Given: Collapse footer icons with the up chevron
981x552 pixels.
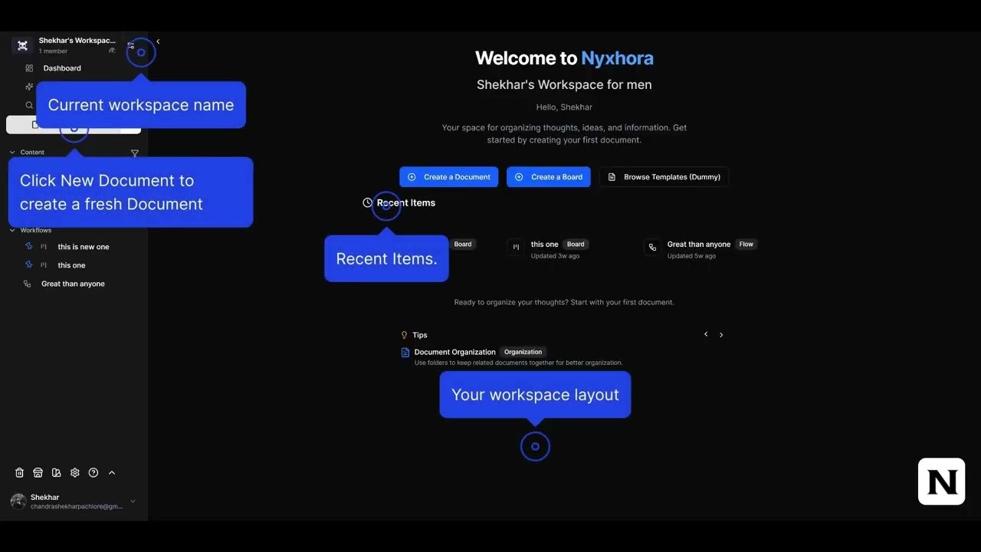Looking at the screenshot, I should [x=112, y=473].
